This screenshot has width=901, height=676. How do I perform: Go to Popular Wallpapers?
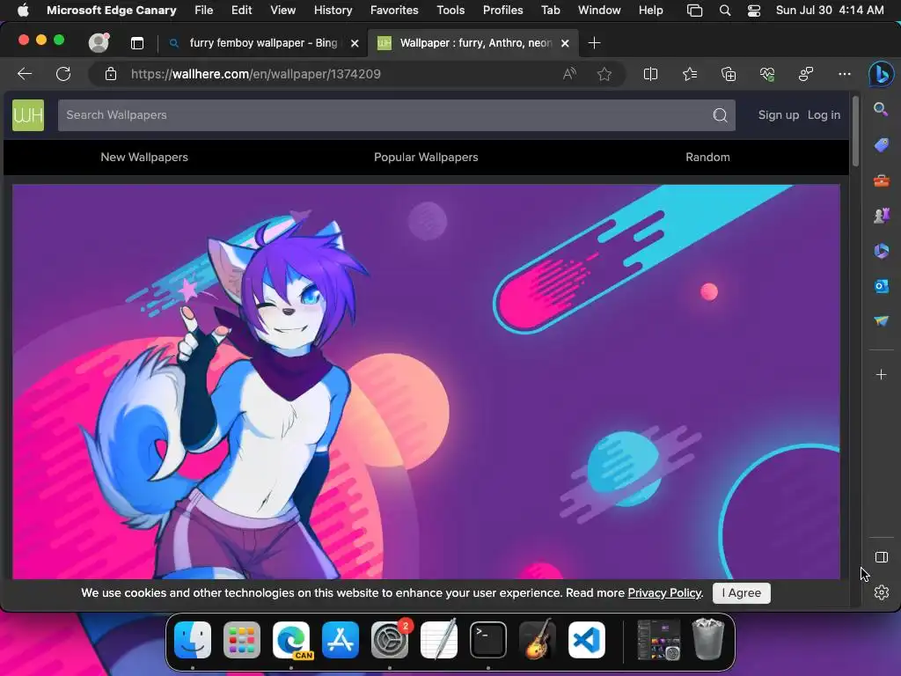[426, 157]
